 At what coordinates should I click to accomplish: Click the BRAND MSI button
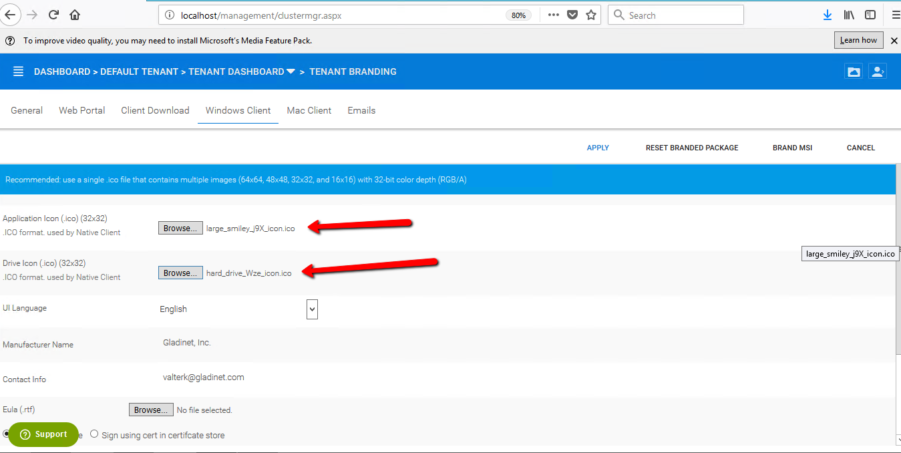(x=792, y=148)
